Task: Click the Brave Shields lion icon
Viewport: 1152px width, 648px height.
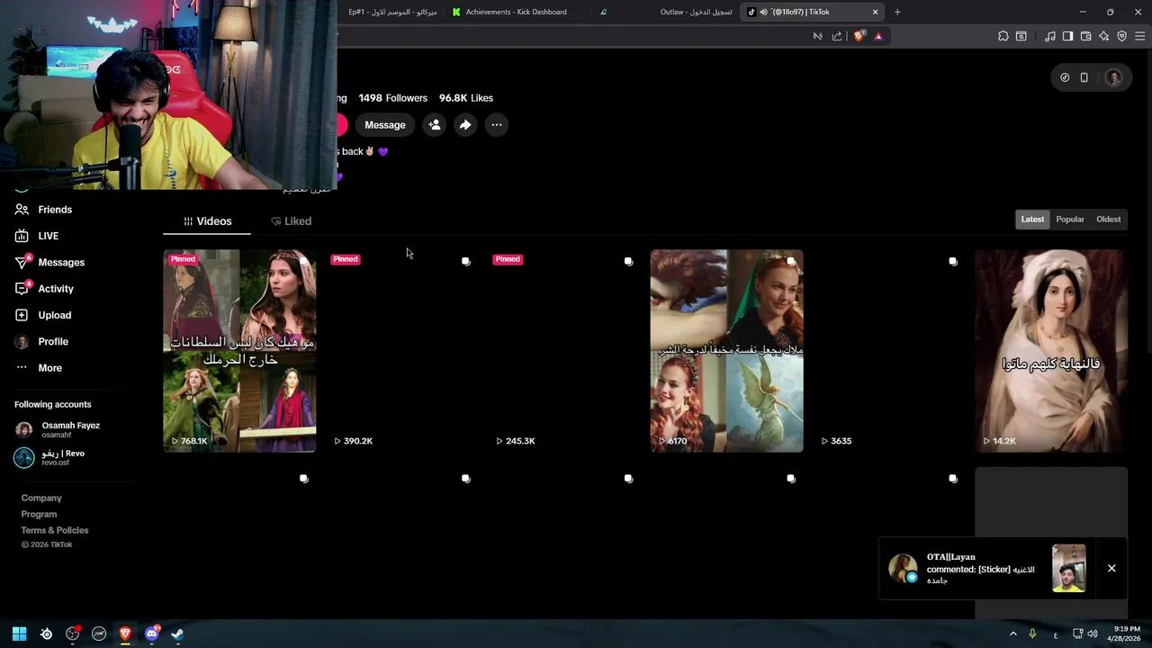Action: (x=859, y=36)
